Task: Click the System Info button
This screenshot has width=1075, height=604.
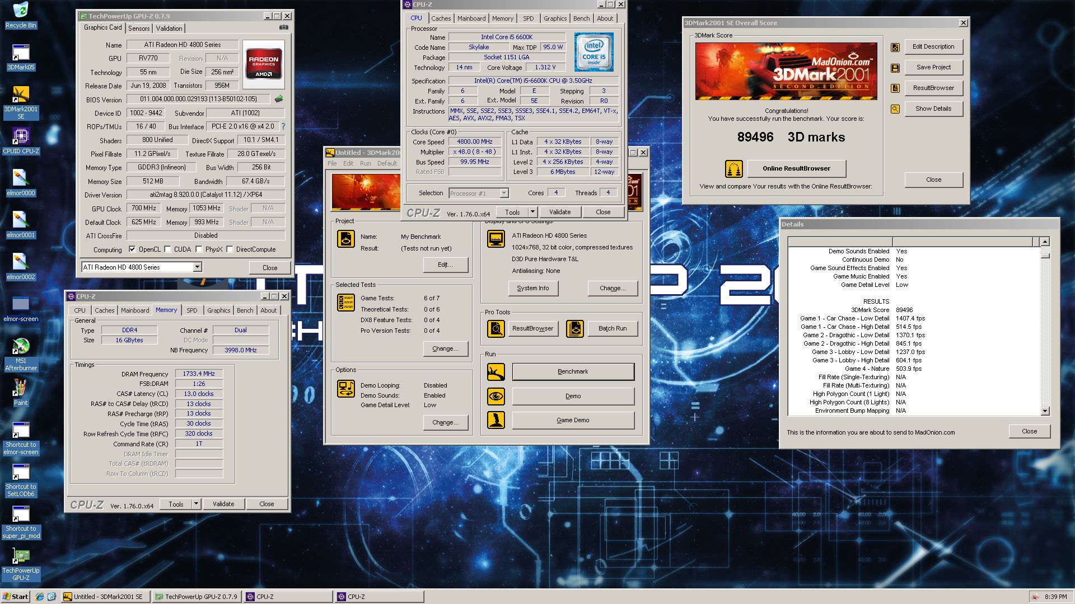Action: pos(533,289)
